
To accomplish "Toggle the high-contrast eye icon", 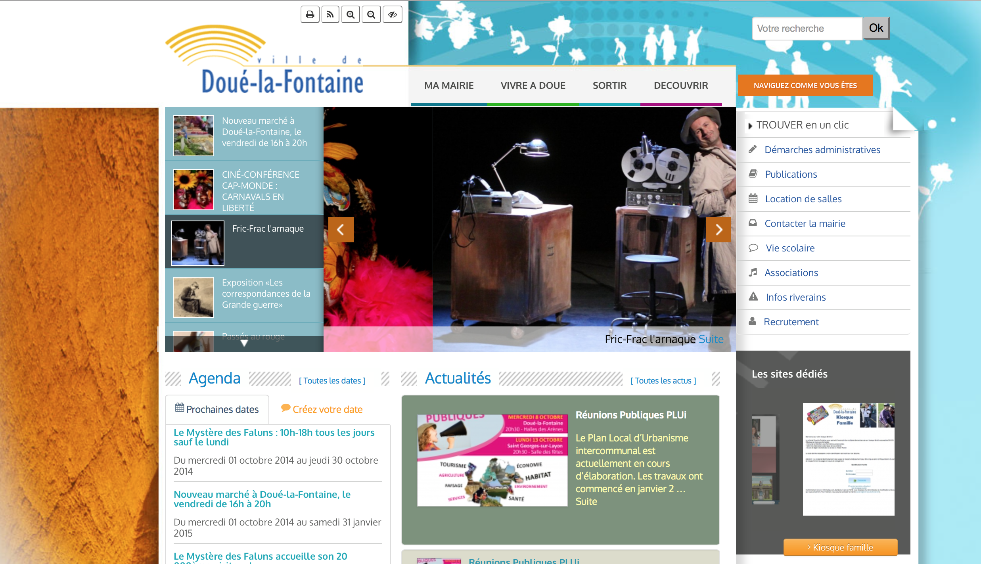I will 392,15.
